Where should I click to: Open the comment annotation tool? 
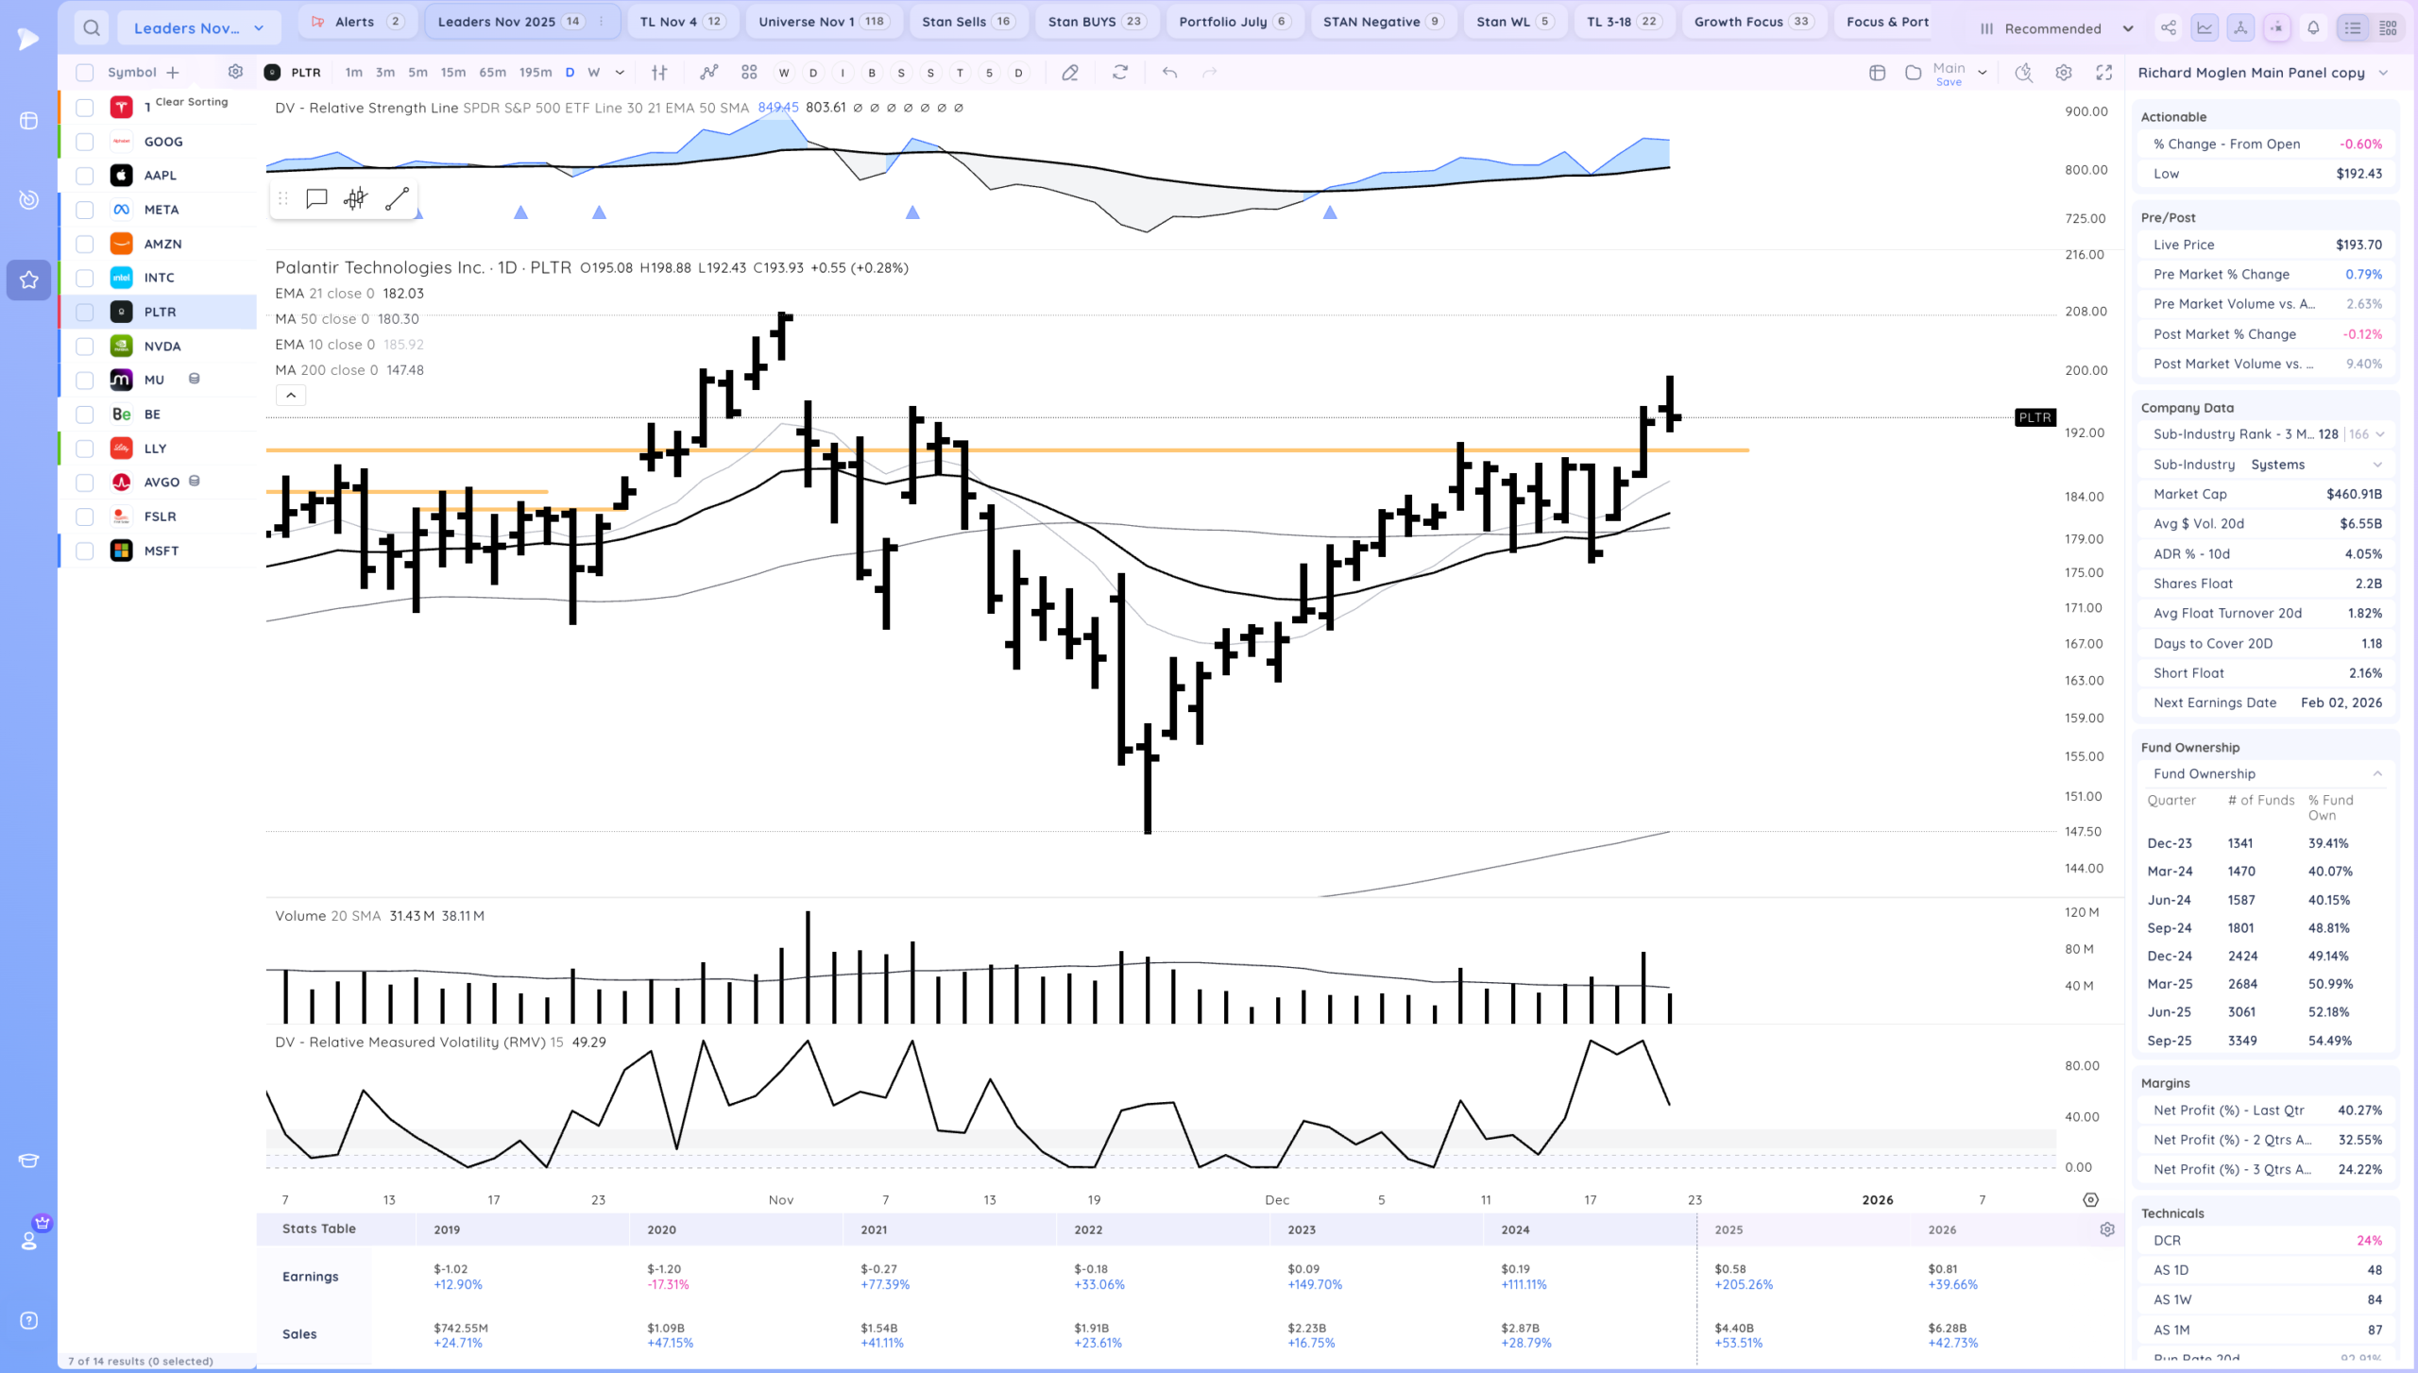(x=316, y=198)
